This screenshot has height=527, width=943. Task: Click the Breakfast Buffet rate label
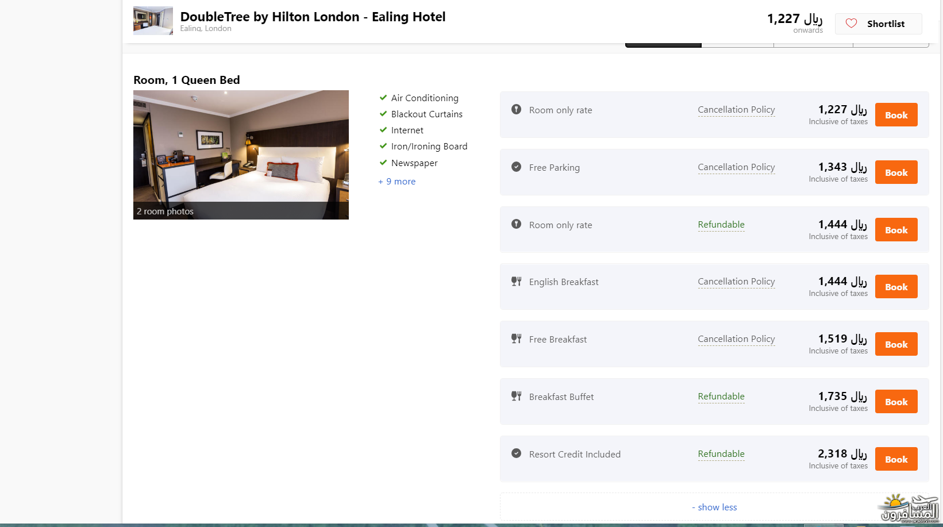coord(561,397)
